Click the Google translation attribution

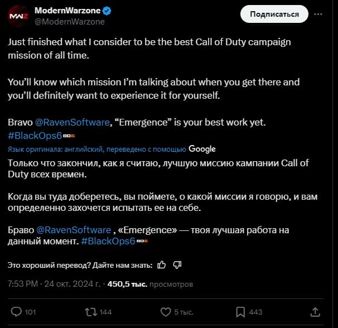click(x=202, y=149)
